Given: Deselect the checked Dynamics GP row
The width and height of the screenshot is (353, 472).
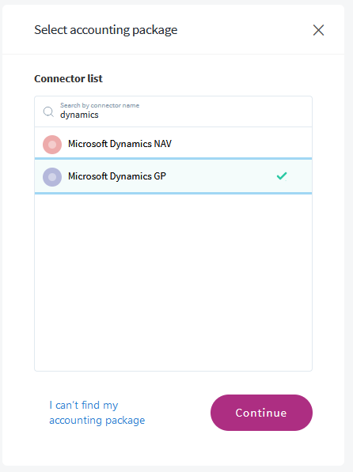Looking at the screenshot, I should pyautogui.click(x=173, y=176).
